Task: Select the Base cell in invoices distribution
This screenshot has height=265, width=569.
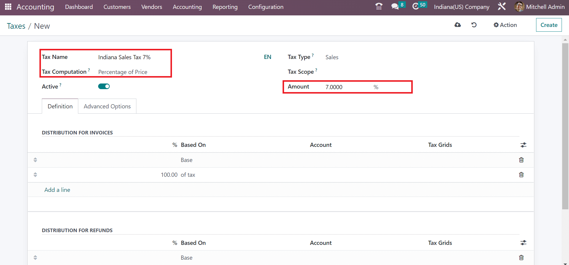Action: [187, 160]
